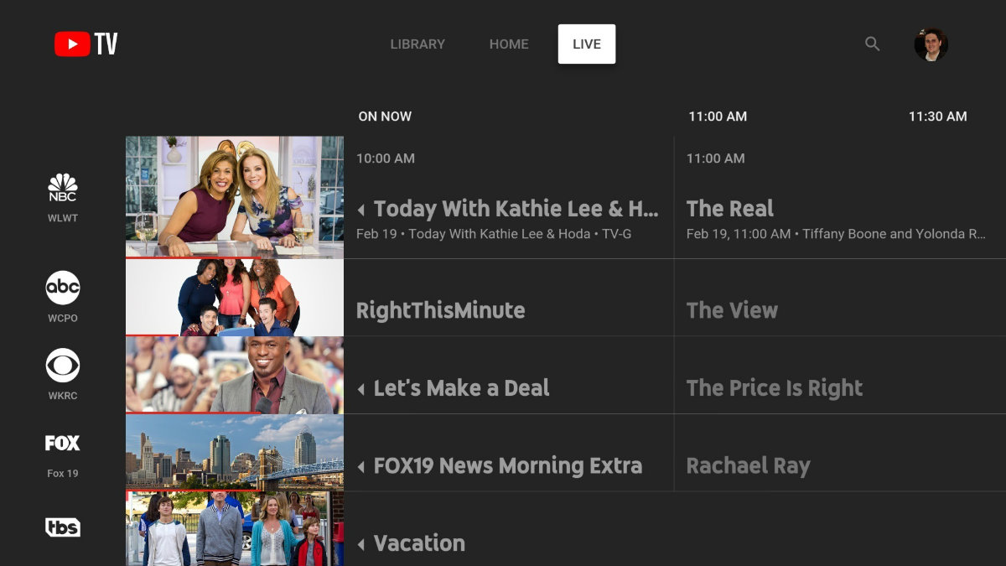Click the WLWT station label

[63, 218]
